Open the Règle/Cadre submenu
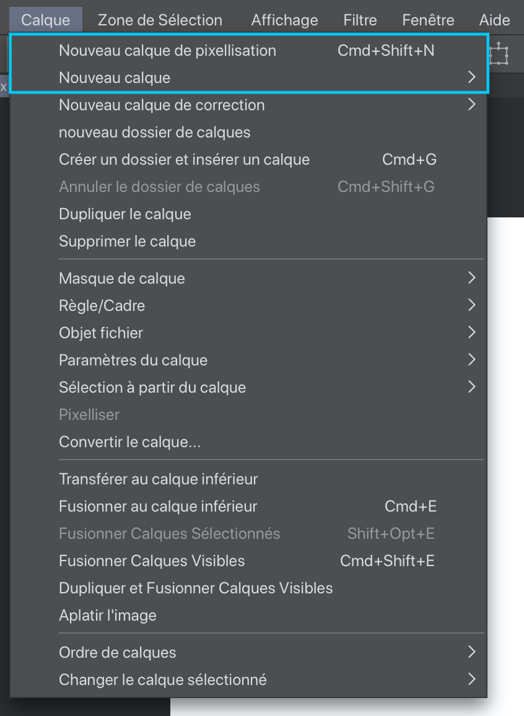Viewport: 524px width, 716px height. coord(102,306)
